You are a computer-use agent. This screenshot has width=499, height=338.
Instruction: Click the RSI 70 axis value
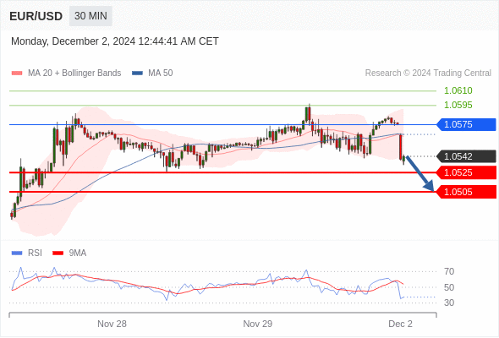449,271
